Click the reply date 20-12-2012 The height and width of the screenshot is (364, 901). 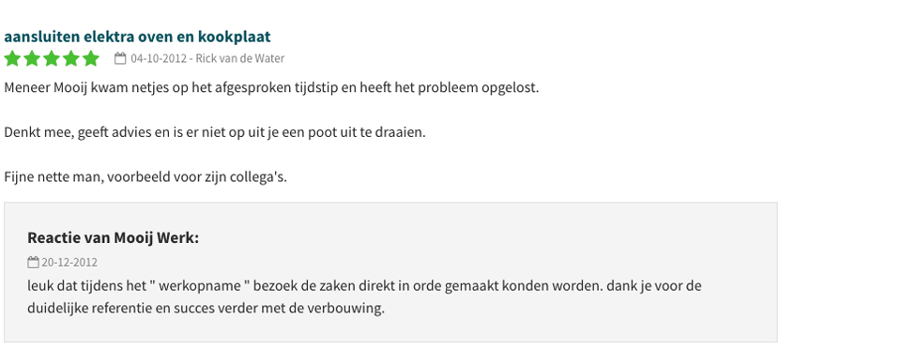point(69,263)
